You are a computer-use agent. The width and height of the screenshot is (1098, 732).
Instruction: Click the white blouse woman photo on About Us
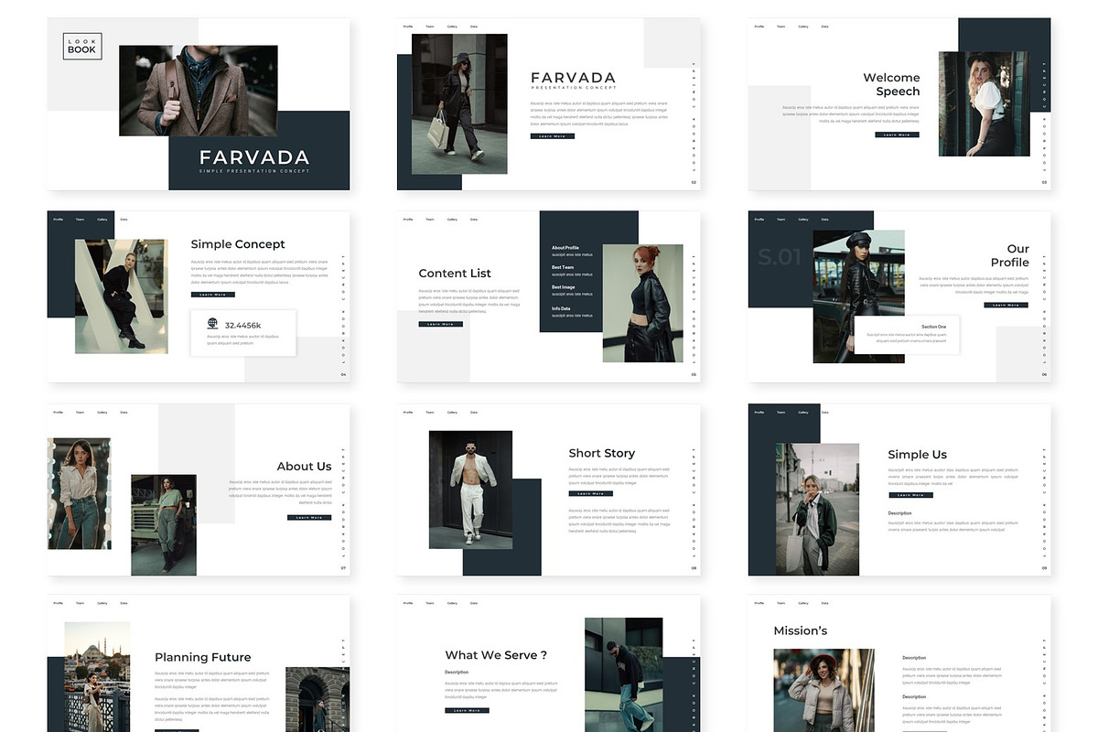click(79, 493)
